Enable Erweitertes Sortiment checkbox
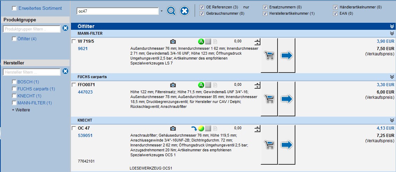Image resolution: width=396 pixels, height=172 pixels. 14,8
